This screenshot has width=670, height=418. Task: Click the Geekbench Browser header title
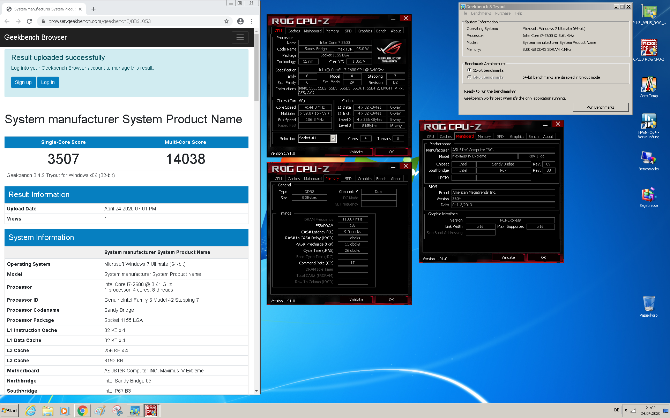pos(36,37)
